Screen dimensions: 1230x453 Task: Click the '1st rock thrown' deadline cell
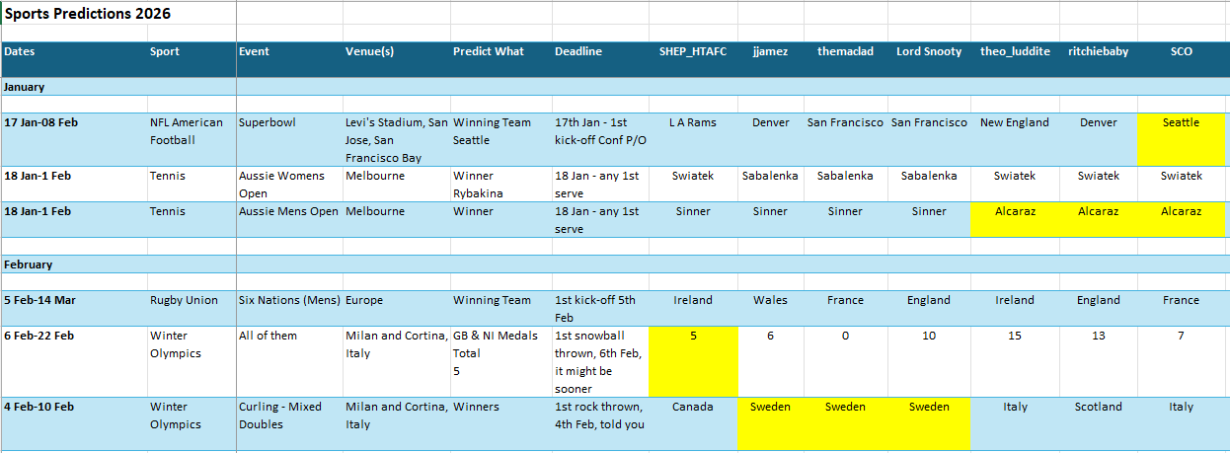click(599, 423)
